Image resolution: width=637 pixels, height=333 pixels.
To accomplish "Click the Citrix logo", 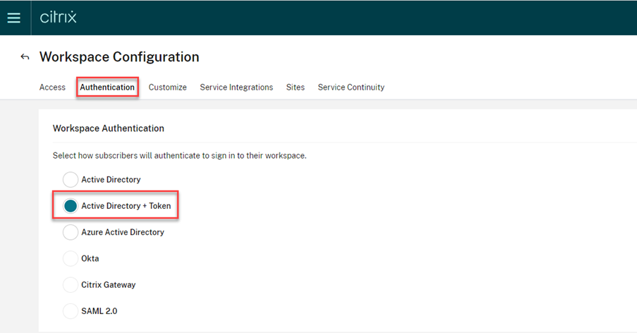I will pos(58,17).
